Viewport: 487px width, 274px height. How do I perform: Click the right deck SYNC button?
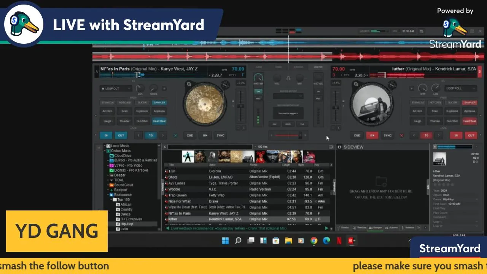pyautogui.click(x=387, y=135)
